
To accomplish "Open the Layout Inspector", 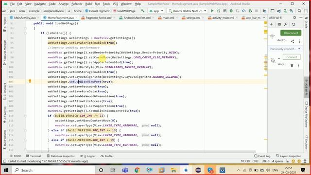I will (288, 156).
